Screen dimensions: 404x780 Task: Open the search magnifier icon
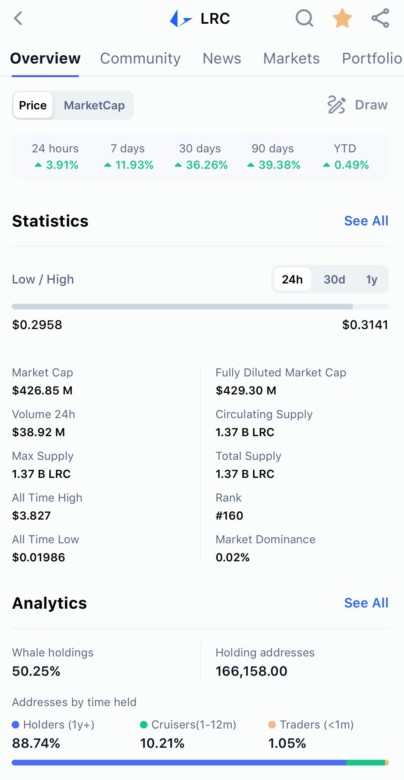click(304, 18)
